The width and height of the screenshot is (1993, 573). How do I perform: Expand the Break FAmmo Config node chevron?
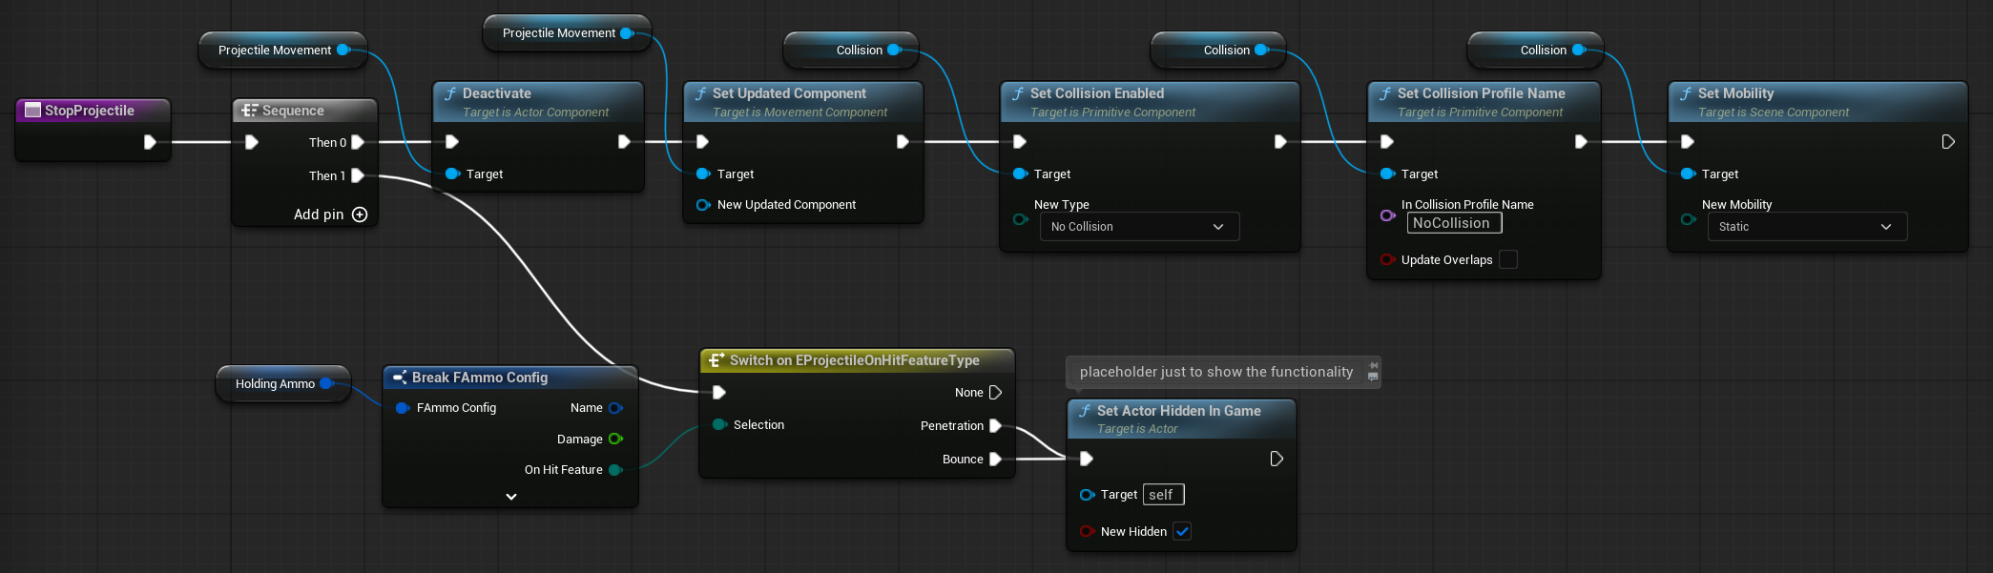click(511, 497)
